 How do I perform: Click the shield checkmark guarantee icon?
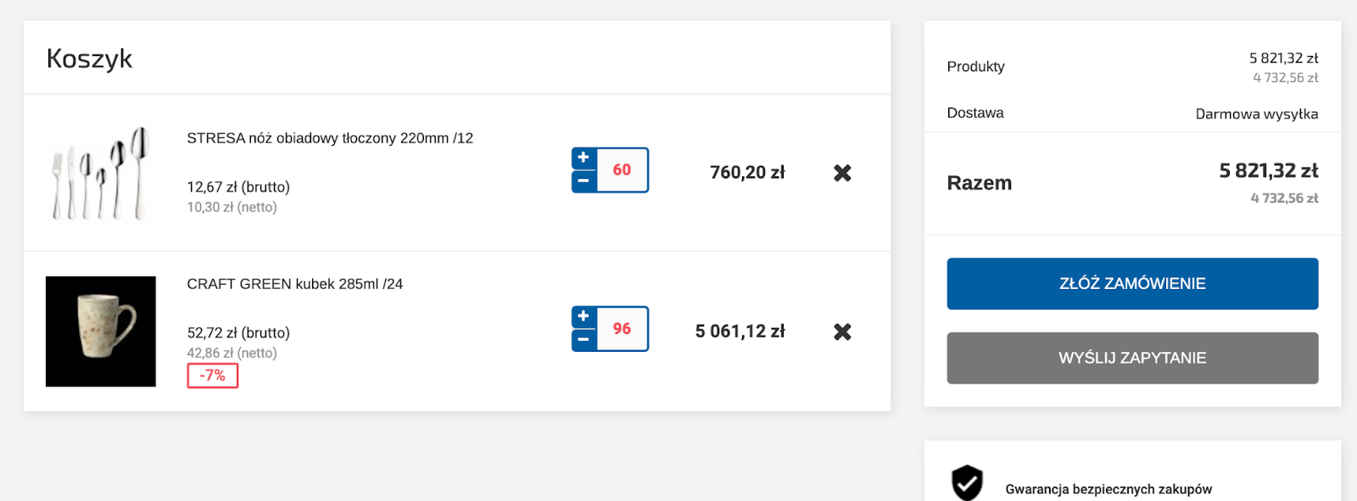967,483
